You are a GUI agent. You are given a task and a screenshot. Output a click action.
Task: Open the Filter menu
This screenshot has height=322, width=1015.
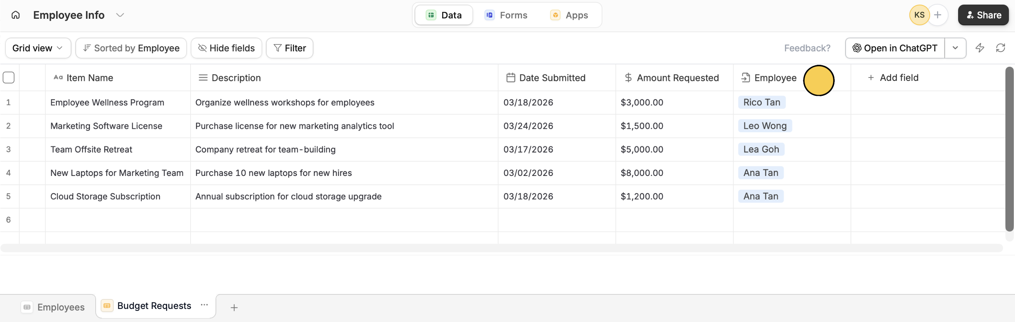click(290, 48)
